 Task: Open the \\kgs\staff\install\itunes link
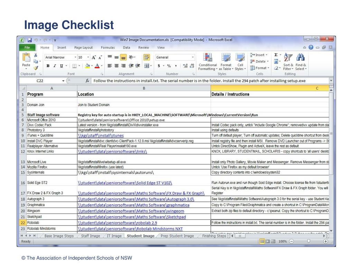point(101,135)
